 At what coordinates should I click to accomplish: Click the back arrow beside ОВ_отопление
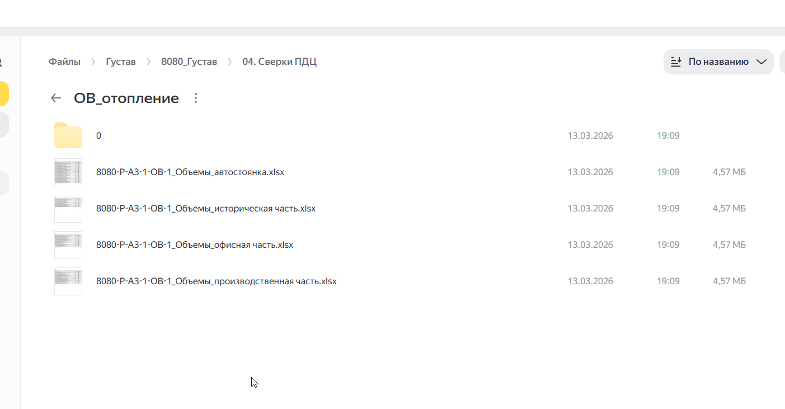coord(56,98)
